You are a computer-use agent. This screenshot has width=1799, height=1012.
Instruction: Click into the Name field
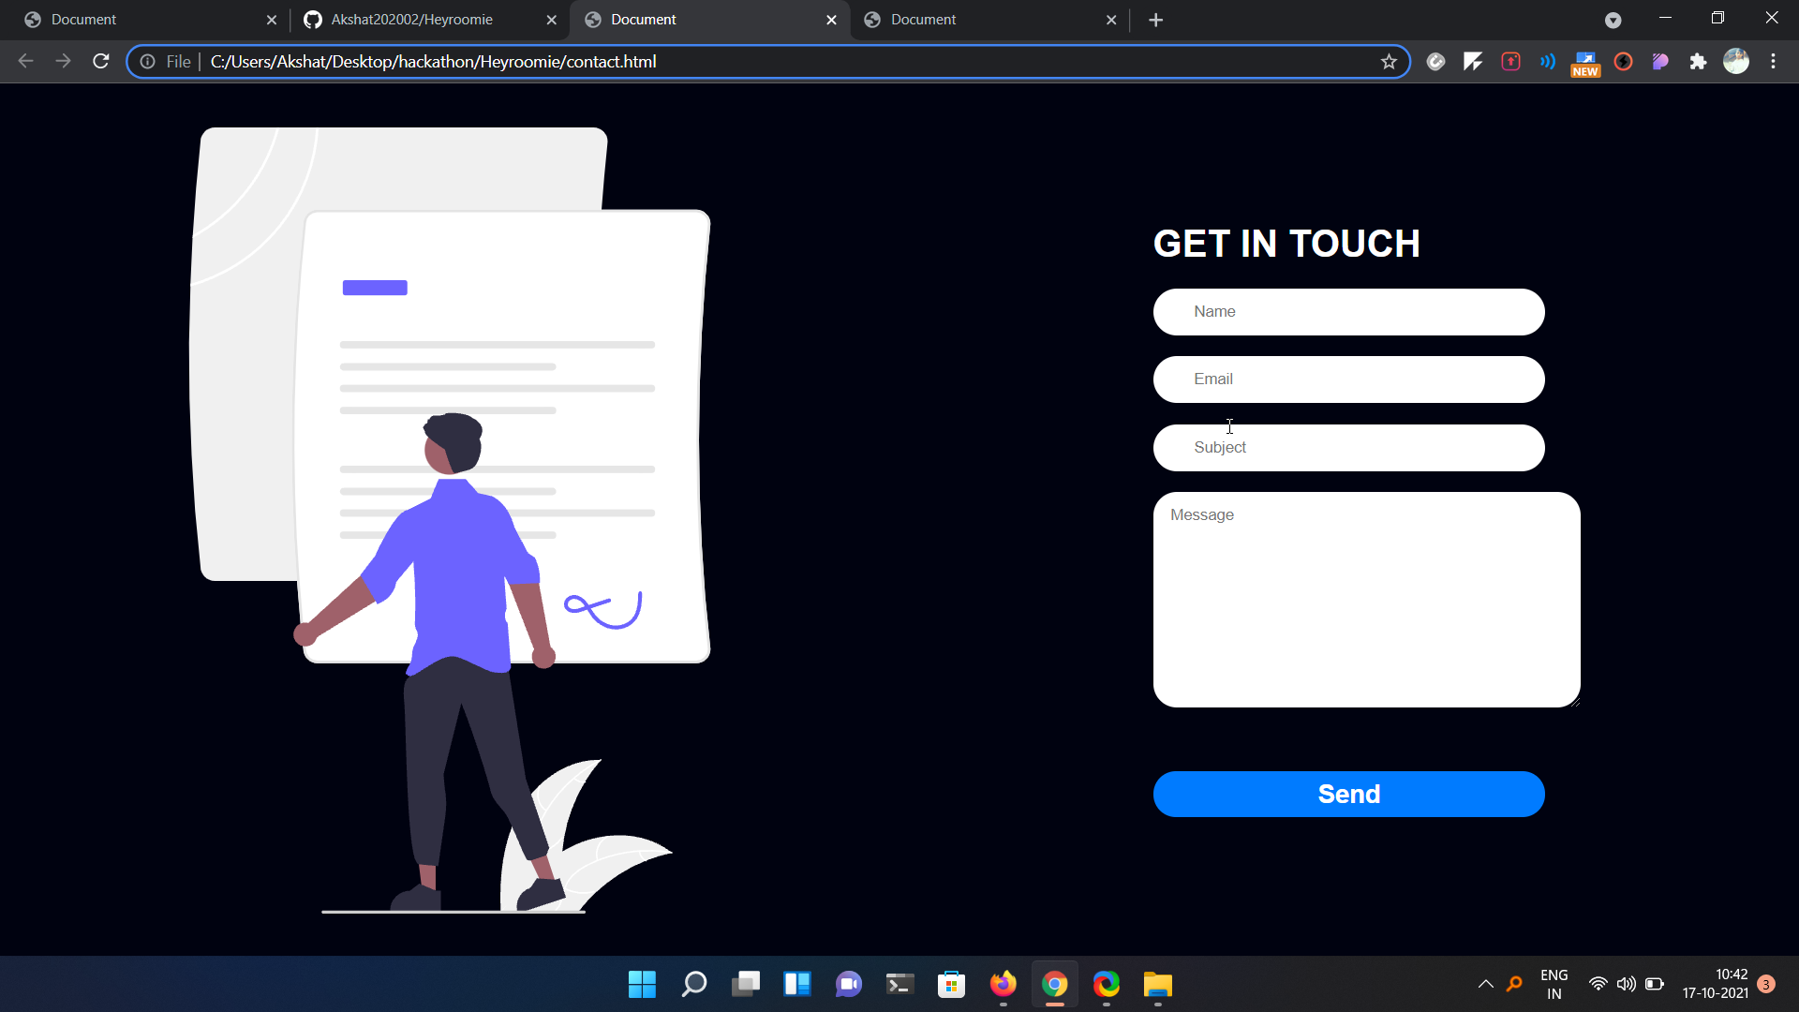tap(1348, 312)
